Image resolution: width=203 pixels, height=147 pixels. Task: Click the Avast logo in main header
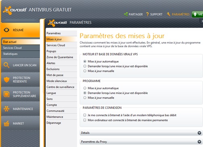15,10
